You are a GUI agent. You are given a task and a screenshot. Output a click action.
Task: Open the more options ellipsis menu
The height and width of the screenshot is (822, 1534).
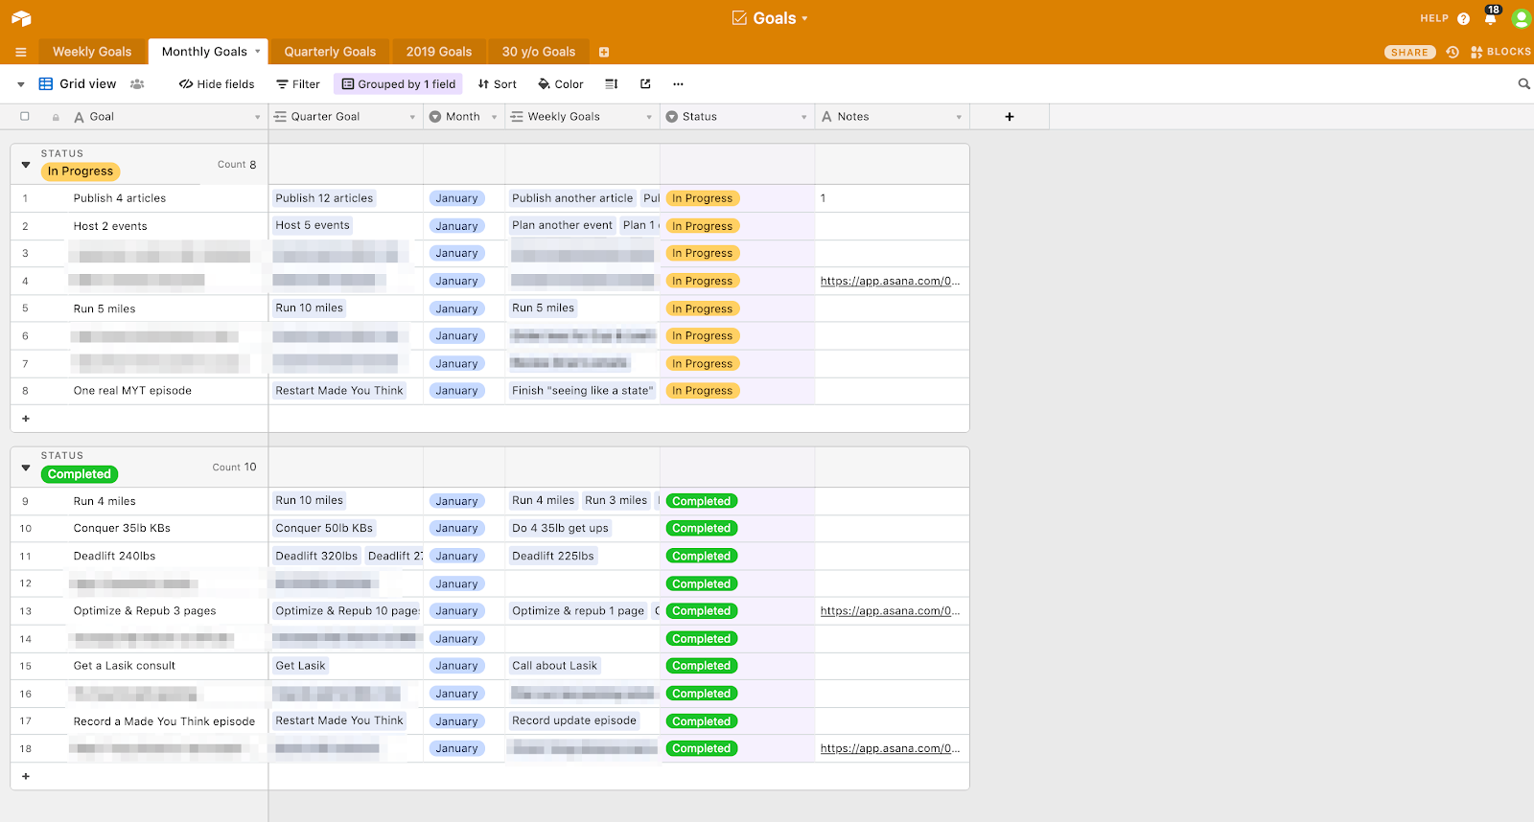679,84
